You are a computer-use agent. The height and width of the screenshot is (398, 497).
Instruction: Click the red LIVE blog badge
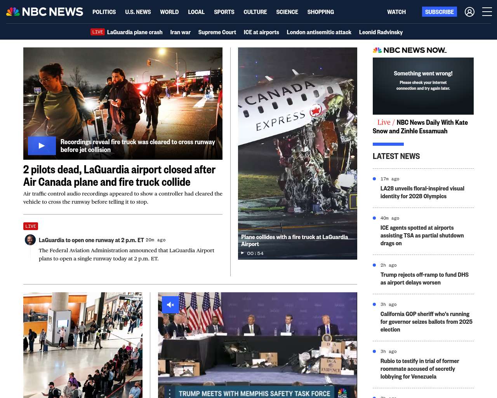tap(31, 226)
